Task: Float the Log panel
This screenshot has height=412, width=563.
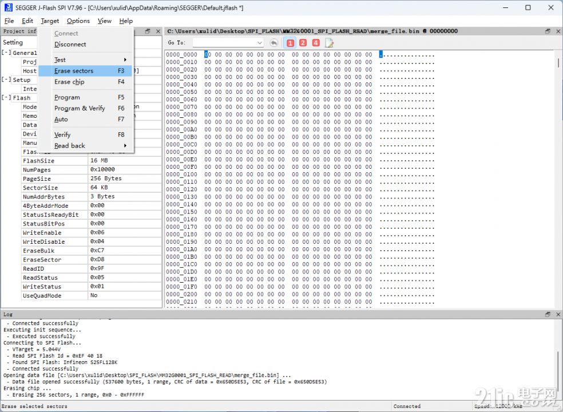Action: 548,314
